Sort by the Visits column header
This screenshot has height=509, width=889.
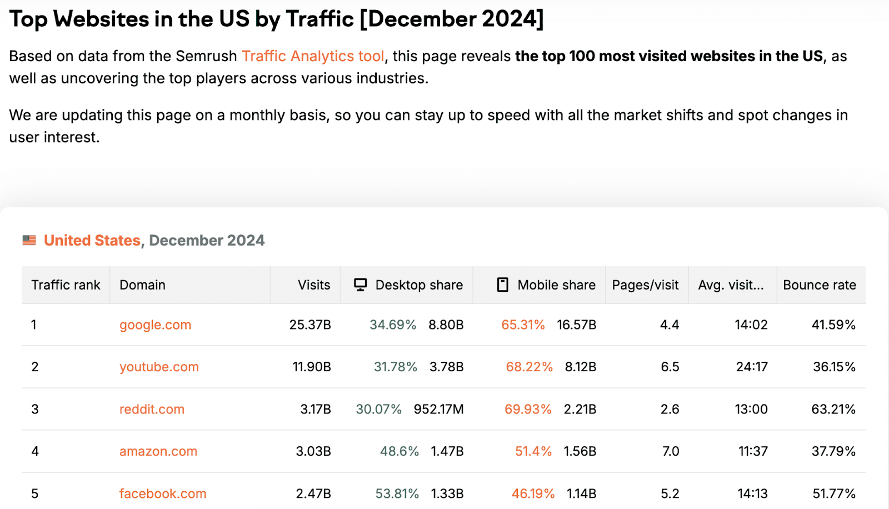[x=314, y=285]
